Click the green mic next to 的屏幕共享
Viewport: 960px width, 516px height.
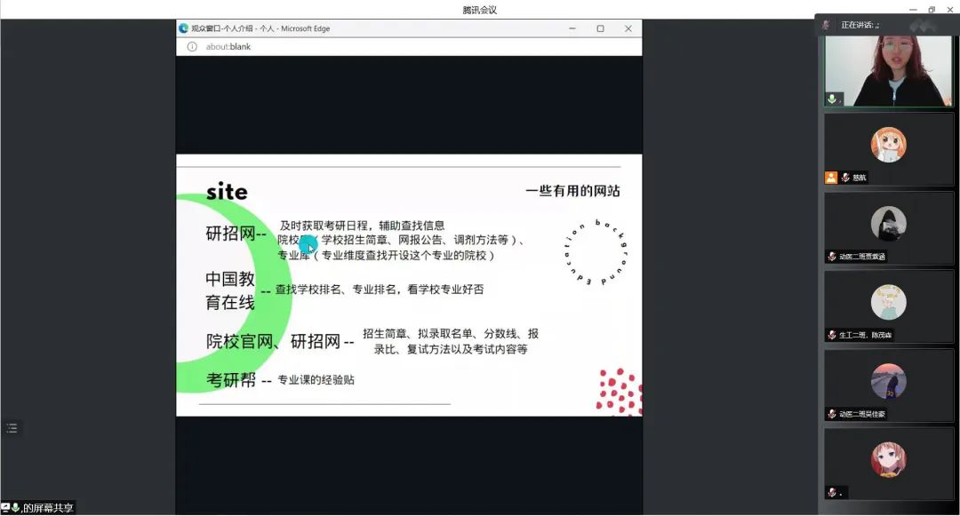15,508
